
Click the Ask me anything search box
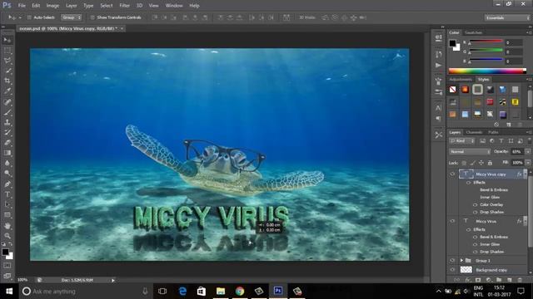point(85,292)
